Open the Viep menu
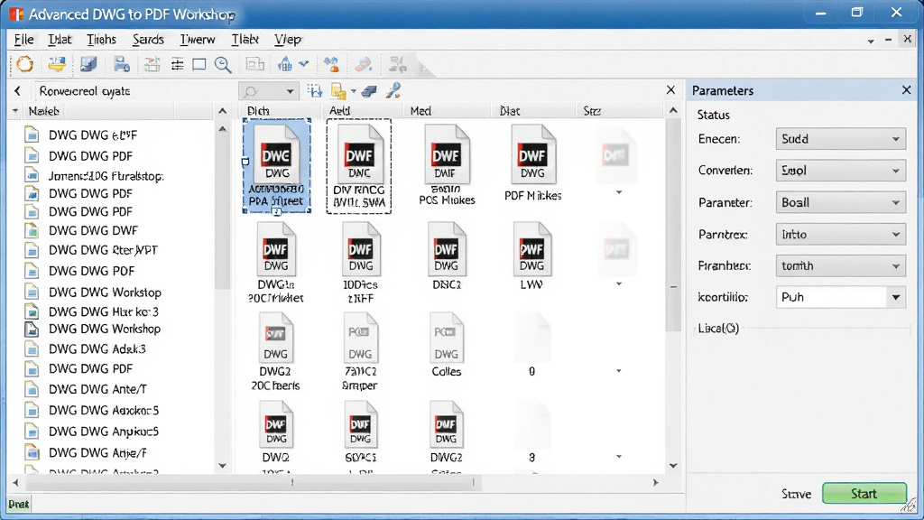The image size is (924, 520). [x=288, y=40]
